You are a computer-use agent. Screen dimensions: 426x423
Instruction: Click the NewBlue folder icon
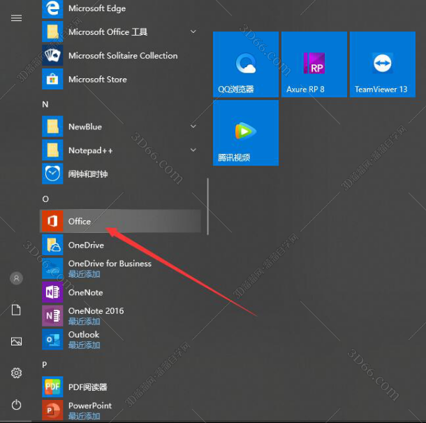52,127
